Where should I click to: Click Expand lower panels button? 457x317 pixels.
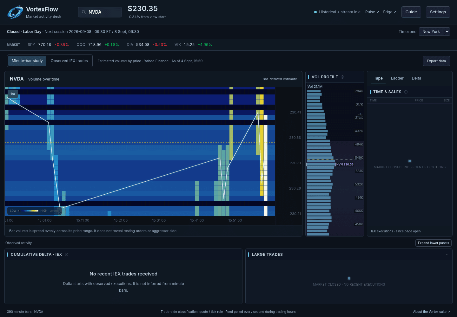click(434, 243)
